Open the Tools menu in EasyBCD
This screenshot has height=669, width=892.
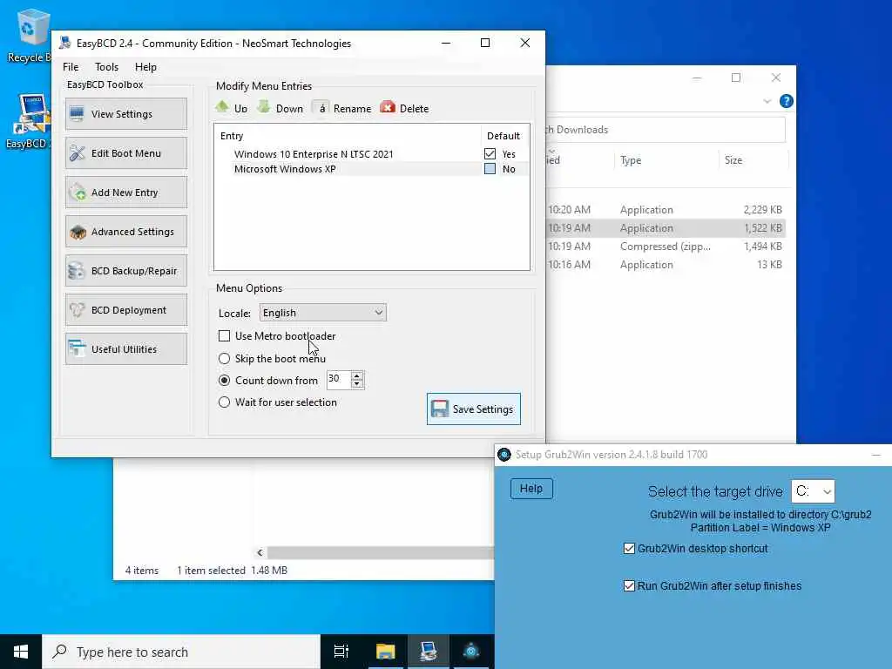106,66
